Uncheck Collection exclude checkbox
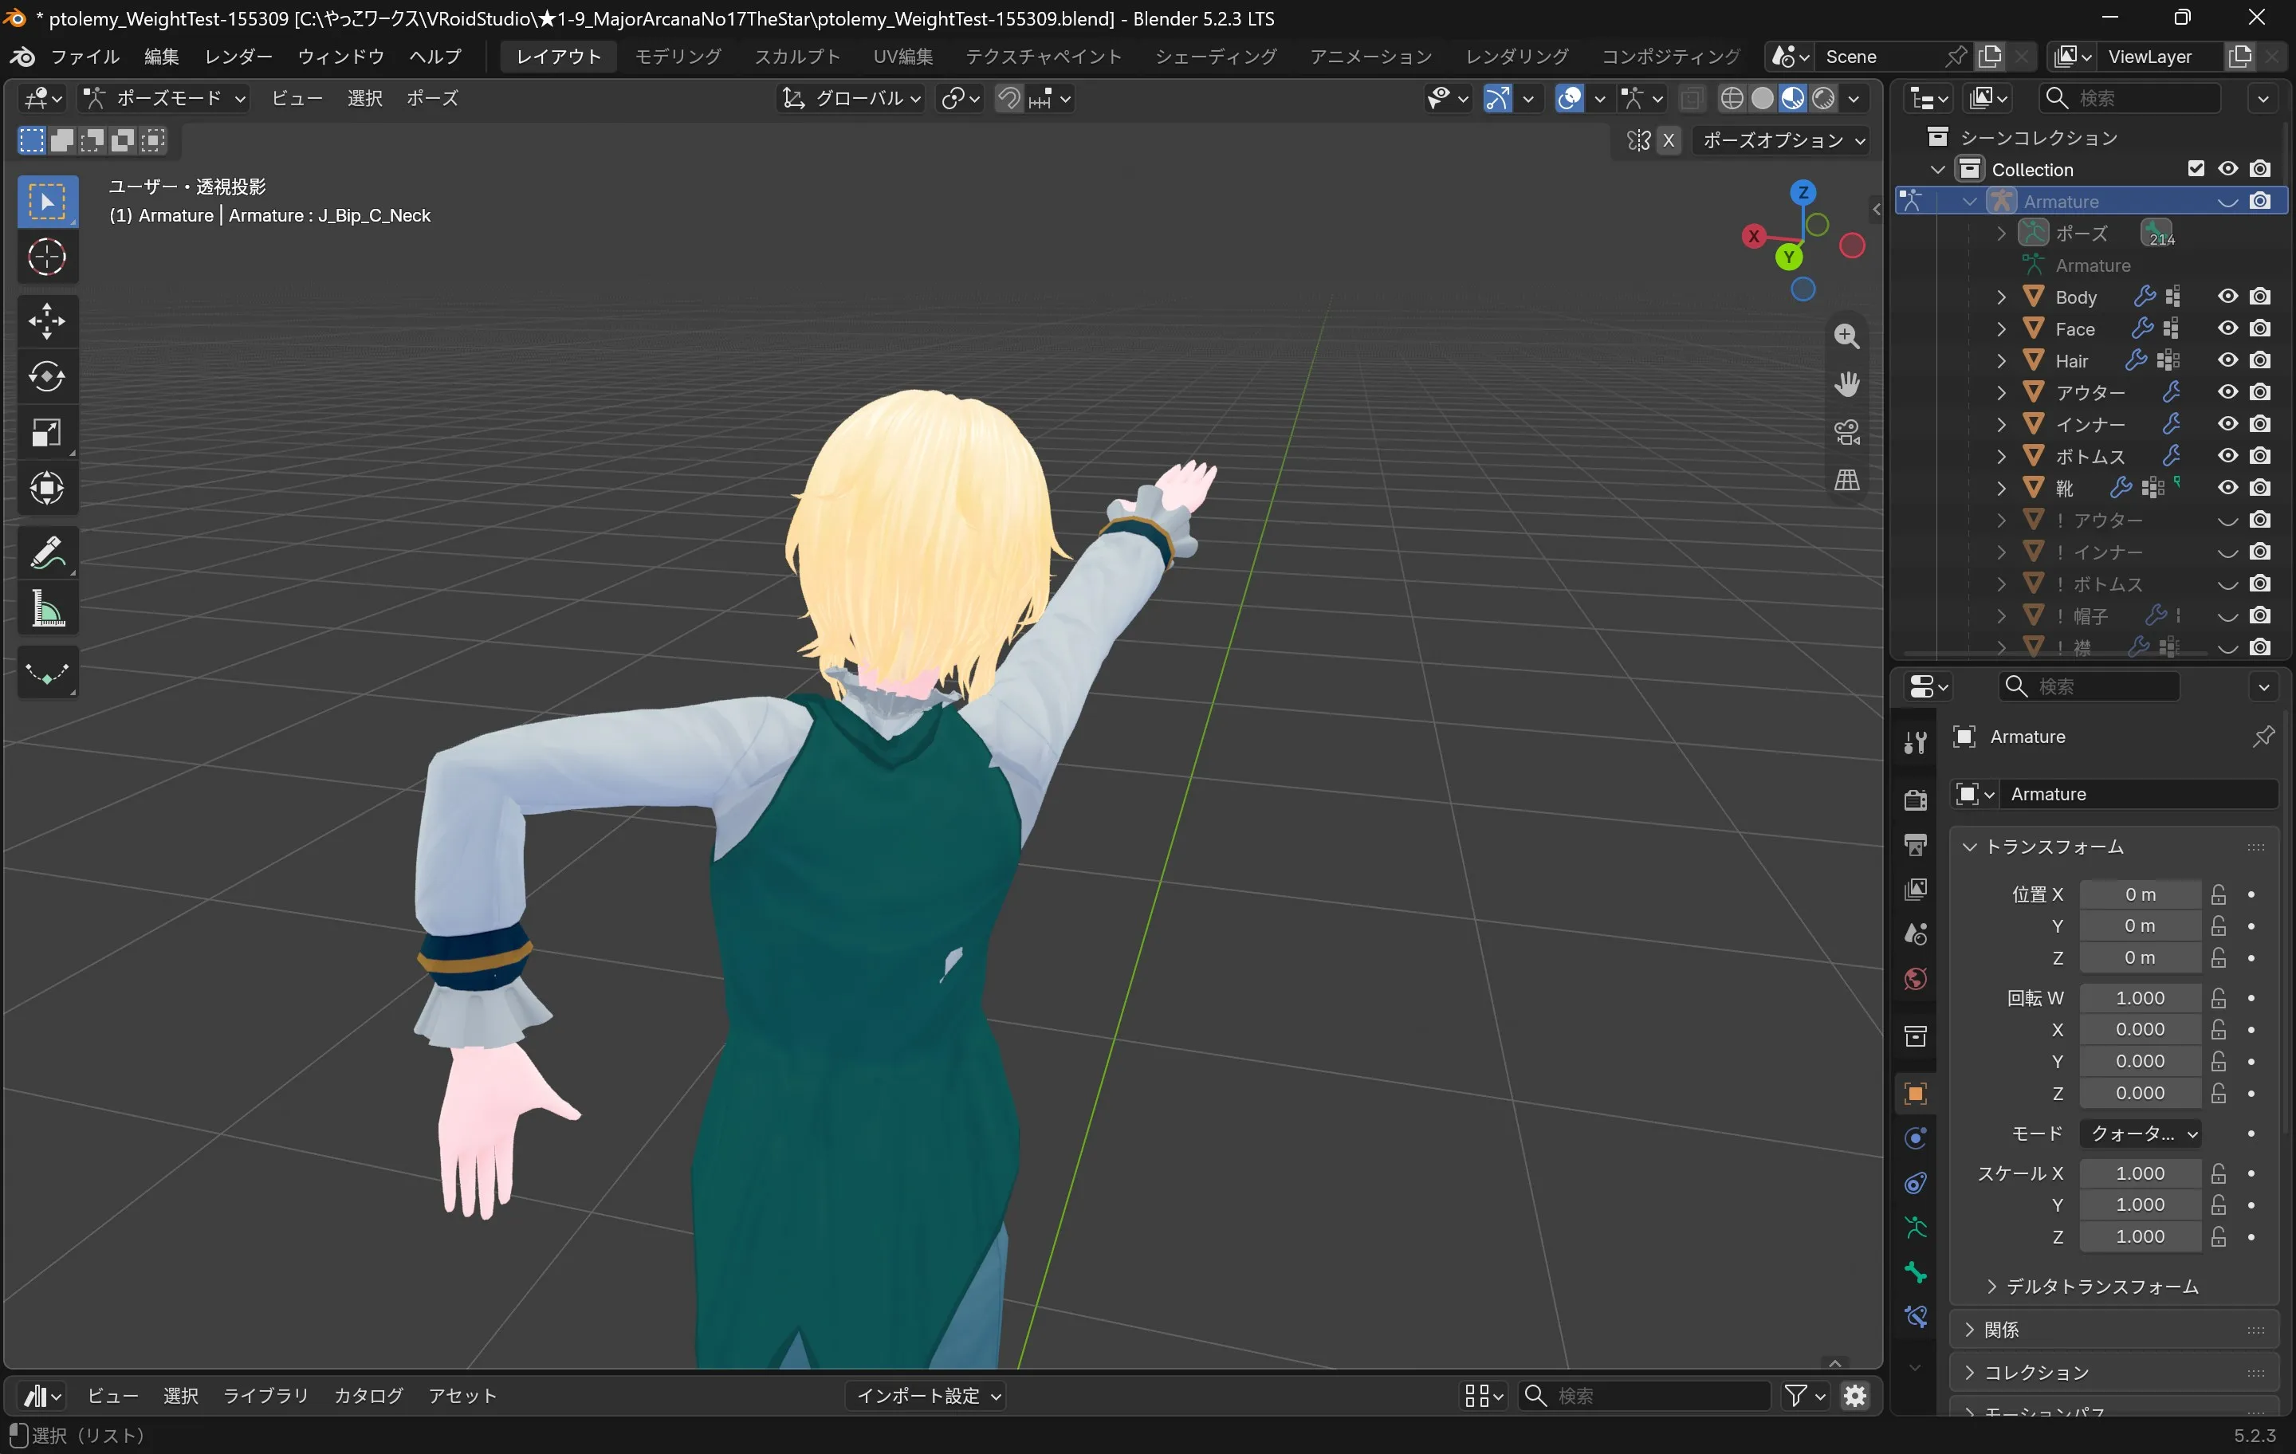 click(2196, 169)
